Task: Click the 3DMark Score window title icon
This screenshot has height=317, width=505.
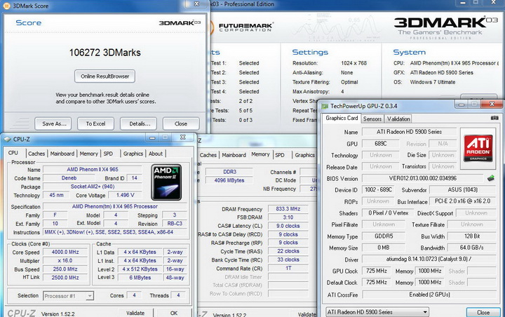Action: pyautogui.click(x=8, y=6)
